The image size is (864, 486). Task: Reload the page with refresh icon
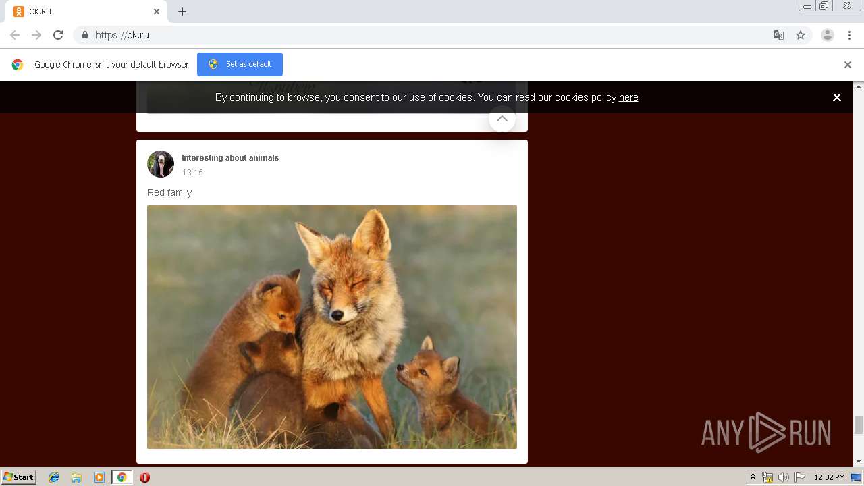click(58, 35)
